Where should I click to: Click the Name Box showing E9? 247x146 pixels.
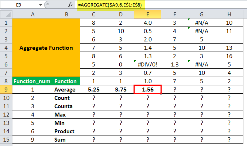19,5
